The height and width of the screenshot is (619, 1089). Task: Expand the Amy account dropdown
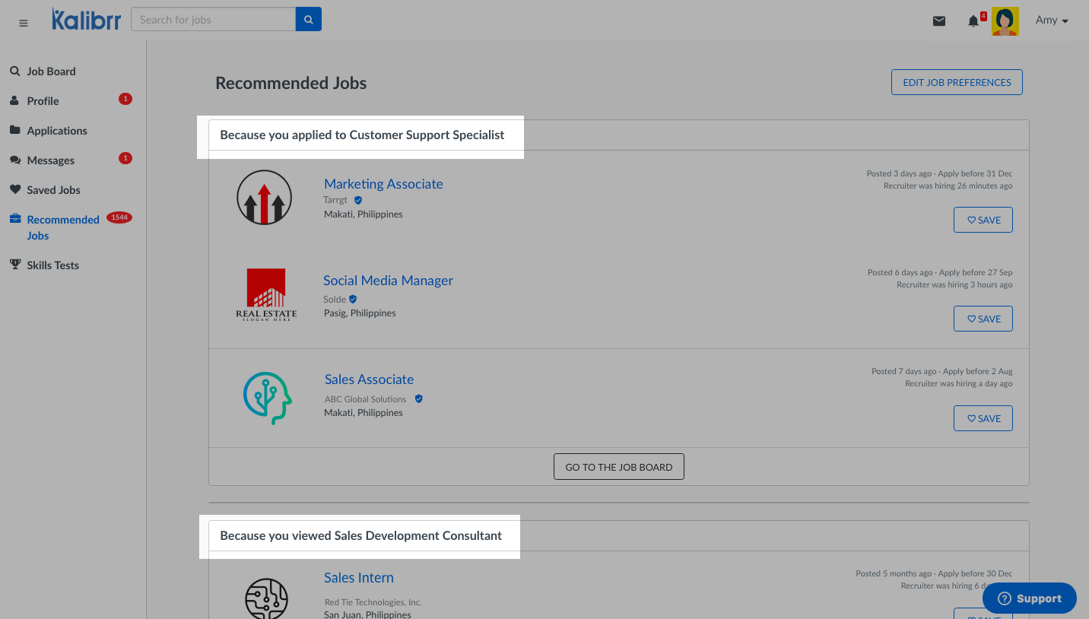(1052, 21)
